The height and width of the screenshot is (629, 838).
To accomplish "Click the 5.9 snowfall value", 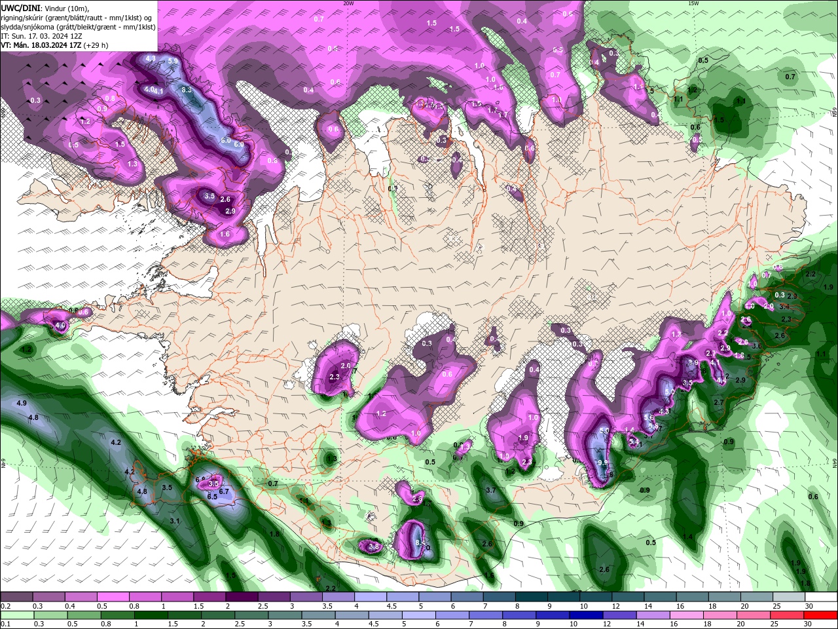I will 173,61.
